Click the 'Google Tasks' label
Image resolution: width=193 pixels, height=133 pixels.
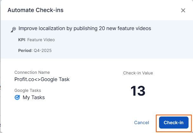click(x=28, y=90)
